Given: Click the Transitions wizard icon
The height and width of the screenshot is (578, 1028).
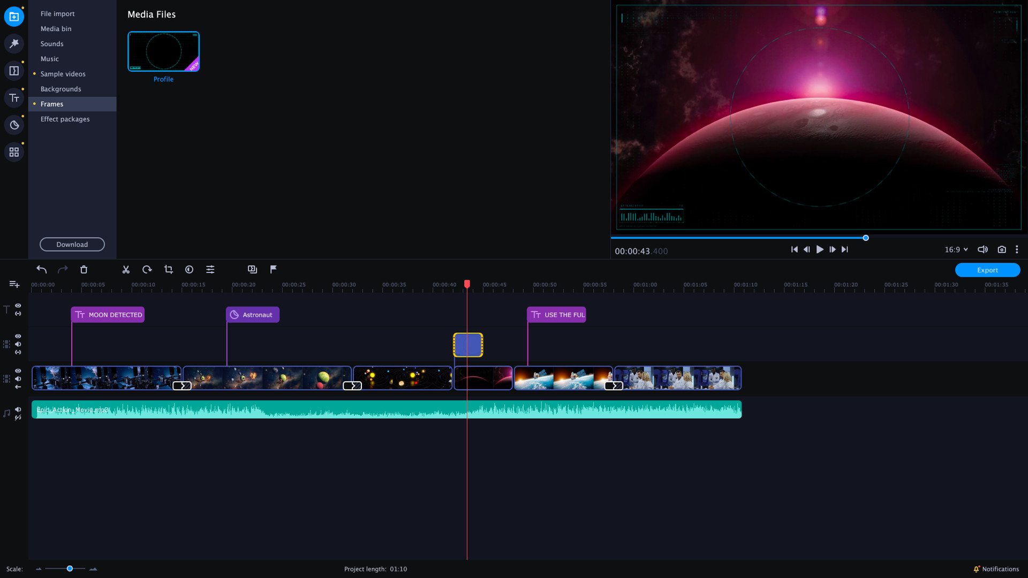Looking at the screenshot, I should pyautogui.click(x=252, y=269).
